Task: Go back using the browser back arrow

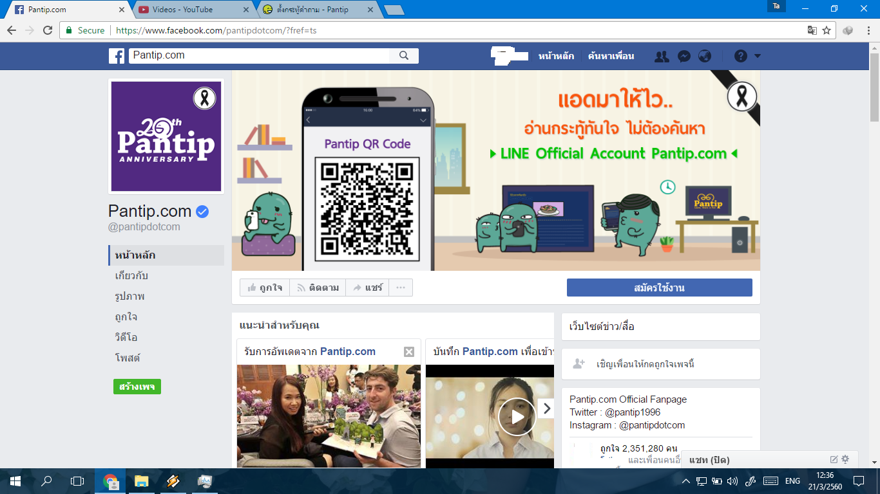Action: 12,30
